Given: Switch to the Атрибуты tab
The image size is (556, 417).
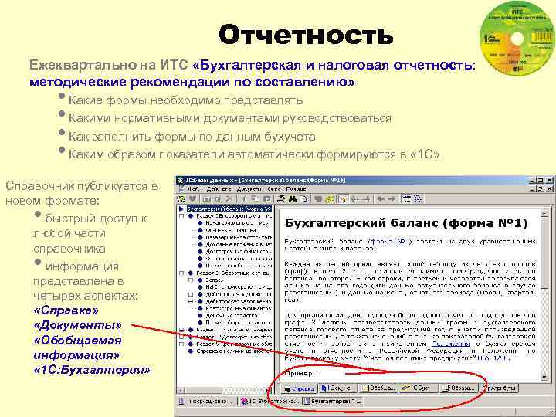Looking at the screenshot, I should click(500, 388).
